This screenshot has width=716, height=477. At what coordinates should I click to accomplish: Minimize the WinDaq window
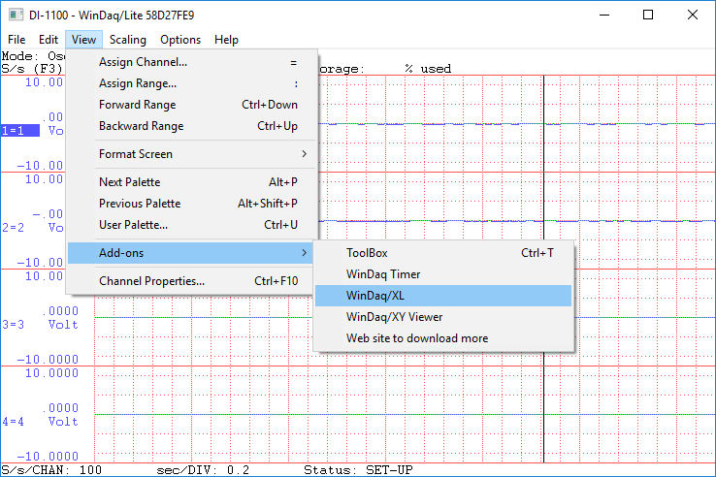click(604, 16)
